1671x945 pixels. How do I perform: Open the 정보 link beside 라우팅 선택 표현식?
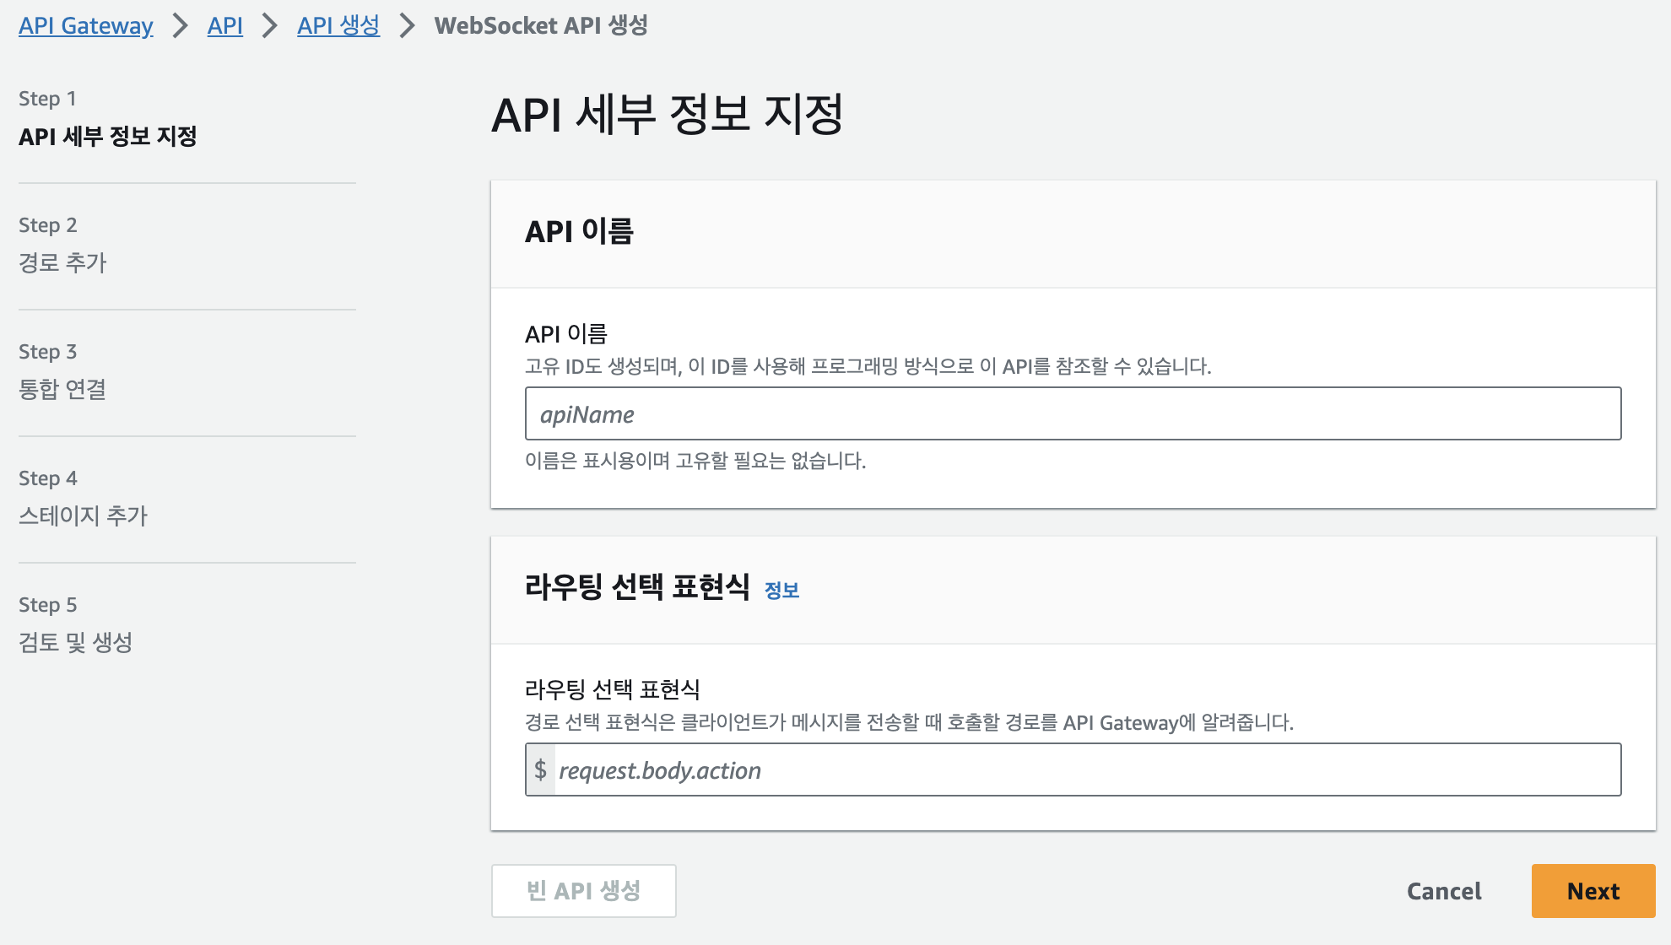pos(781,590)
